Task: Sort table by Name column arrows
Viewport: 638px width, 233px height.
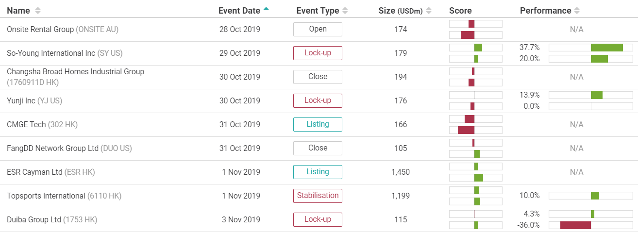Action: (38, 11)
